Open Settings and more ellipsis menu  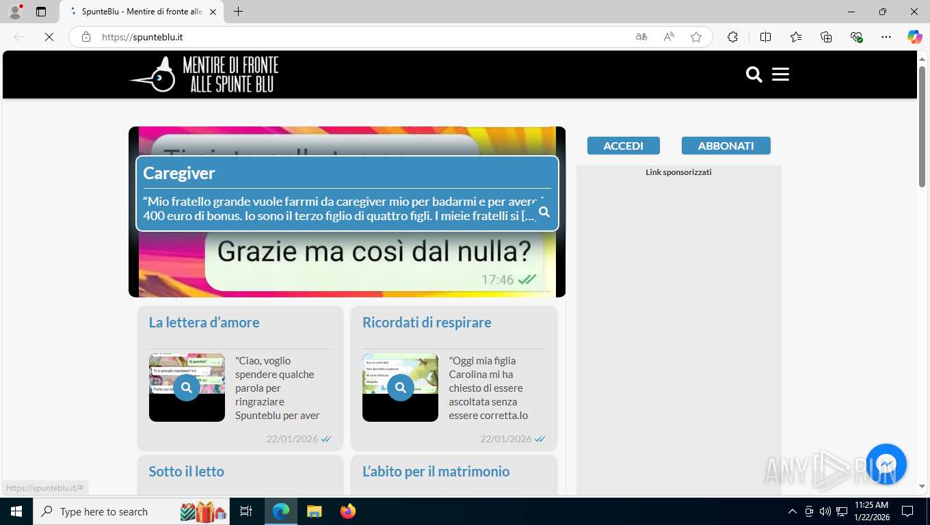pos(886,37)
